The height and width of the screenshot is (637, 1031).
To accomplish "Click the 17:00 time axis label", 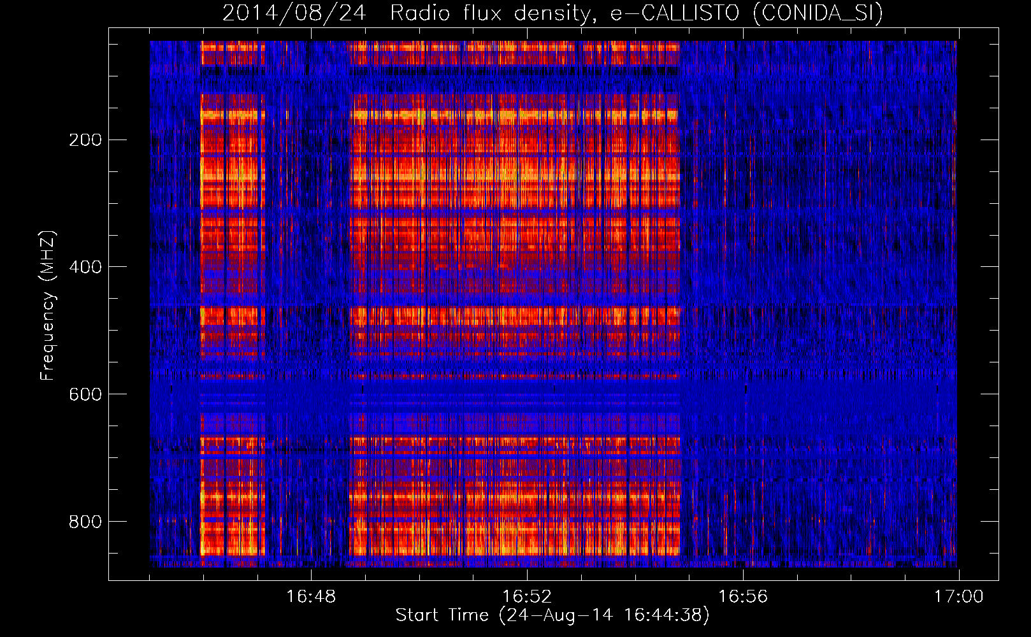I will point(959,597).
